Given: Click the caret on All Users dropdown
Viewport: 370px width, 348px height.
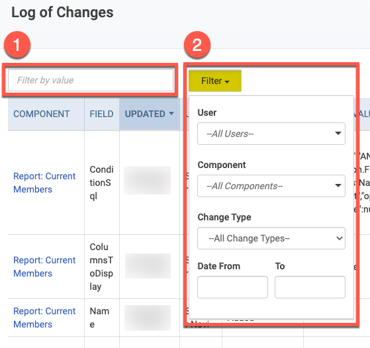Looking at the screenshot, I should (338, 133).
